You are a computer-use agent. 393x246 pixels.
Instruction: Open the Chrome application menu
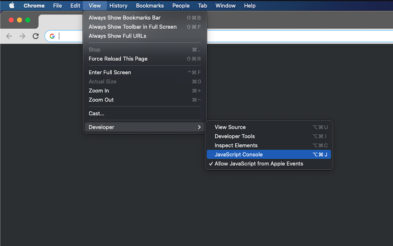pyautogui.click(x=34, y=6)
